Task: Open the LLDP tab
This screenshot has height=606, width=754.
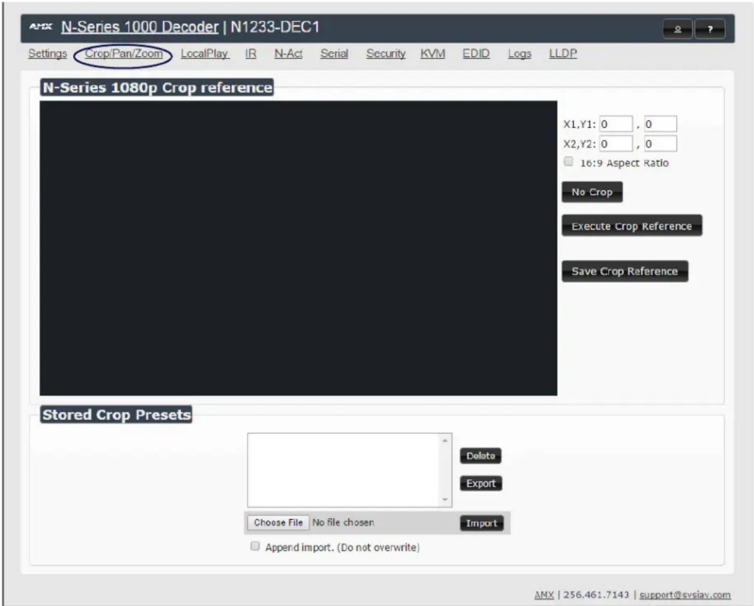Action: (x=563, y=54)
